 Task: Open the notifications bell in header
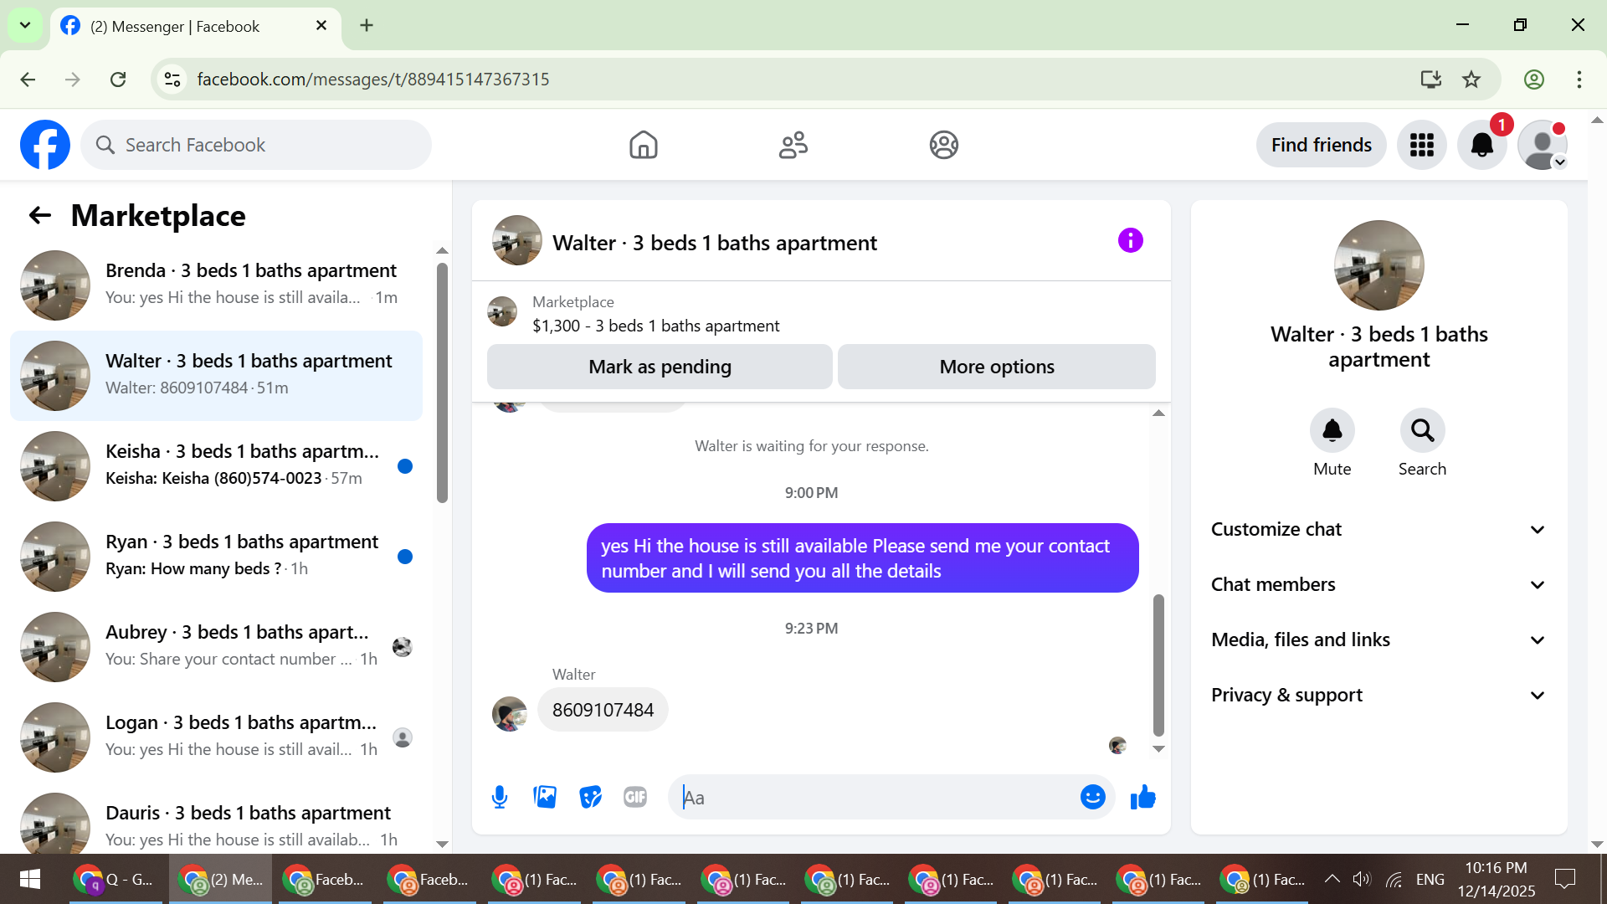(x=1481, y=145)
